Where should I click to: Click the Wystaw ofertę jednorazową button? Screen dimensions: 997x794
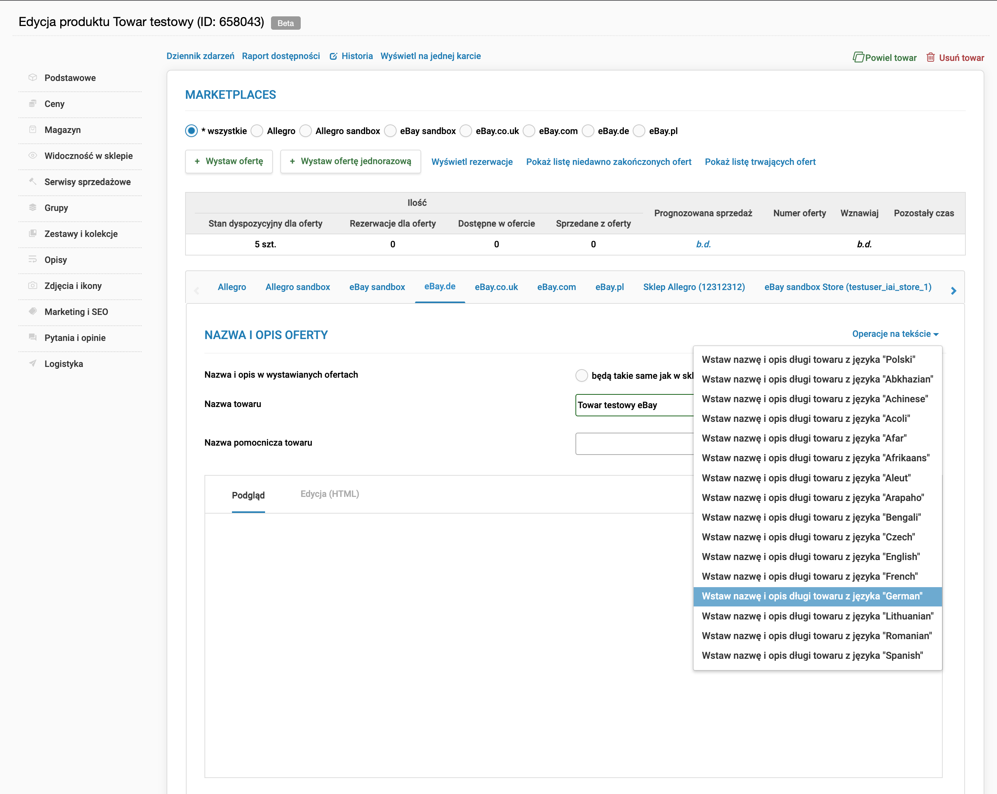[351, 161]
